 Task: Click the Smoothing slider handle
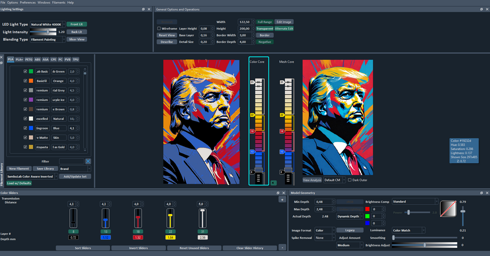tap(393, 237)
